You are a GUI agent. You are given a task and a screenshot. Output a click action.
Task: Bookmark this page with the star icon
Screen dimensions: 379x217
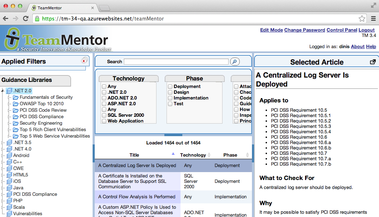coord(362,19)
